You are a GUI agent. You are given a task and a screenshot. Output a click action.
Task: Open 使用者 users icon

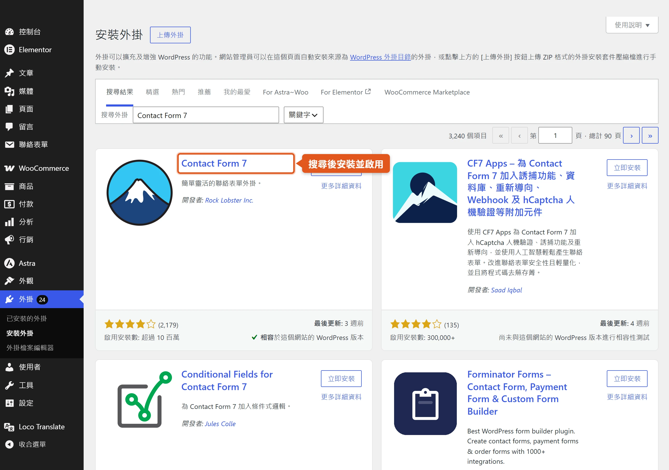9,367
